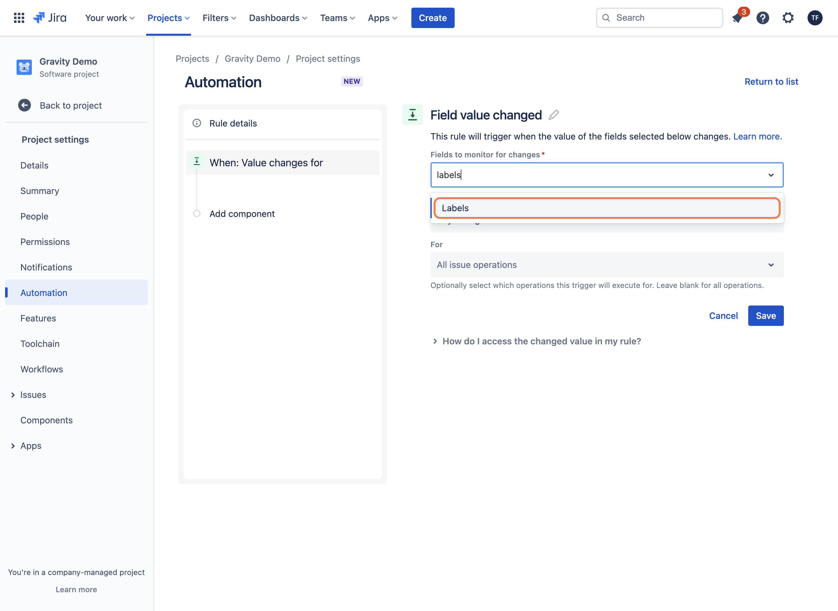
Task: Click the Create button
Action: [432, 18]
